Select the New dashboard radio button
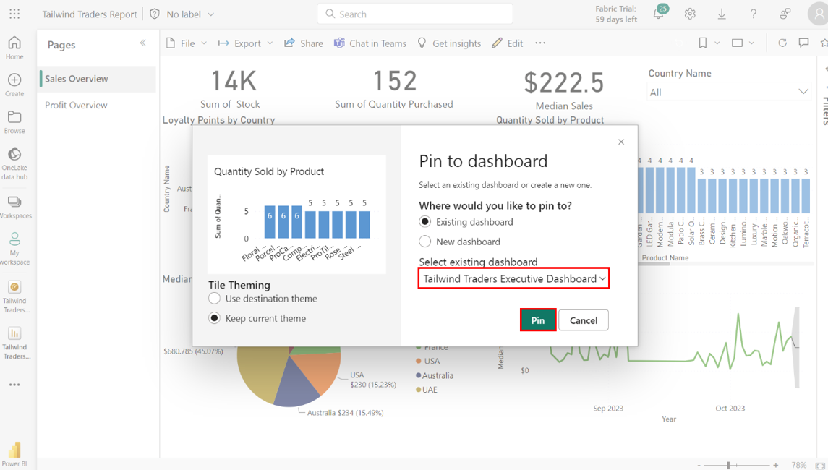 pyautogui.click(x=425, y=242)
